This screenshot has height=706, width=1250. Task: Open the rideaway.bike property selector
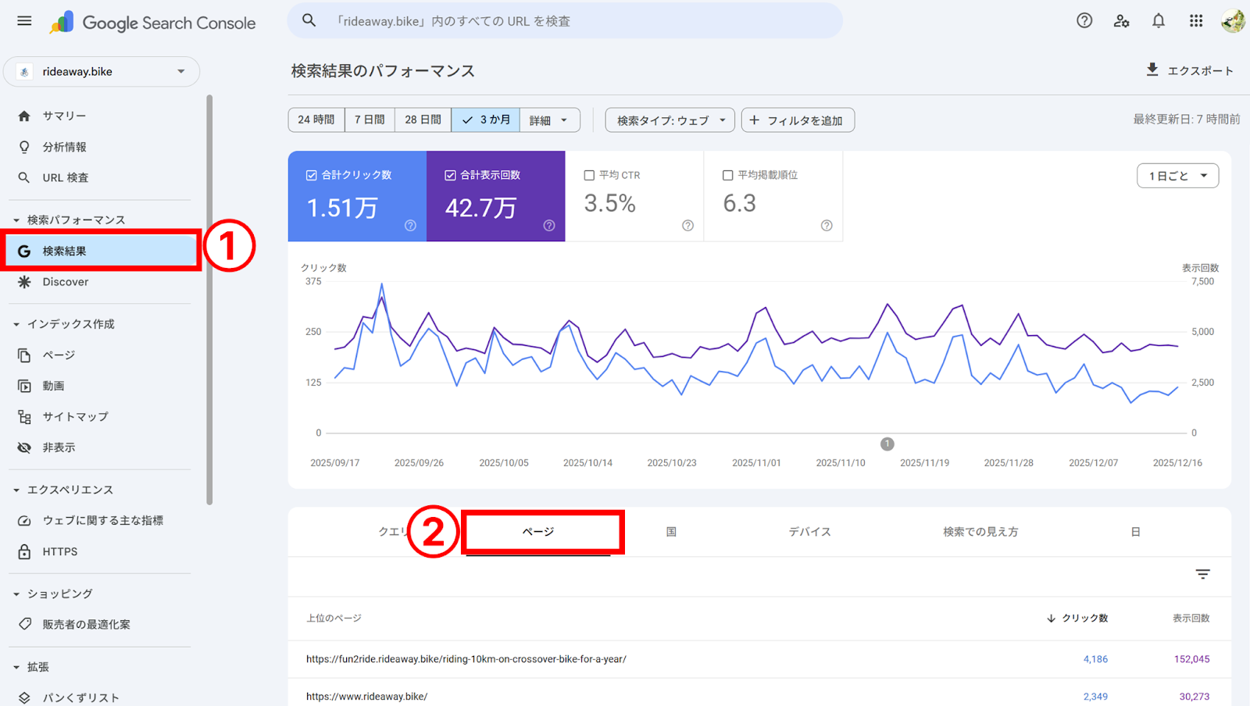coord(102,71)
